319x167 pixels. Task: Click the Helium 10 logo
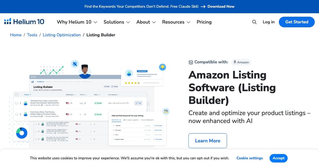tap(24, 22)
